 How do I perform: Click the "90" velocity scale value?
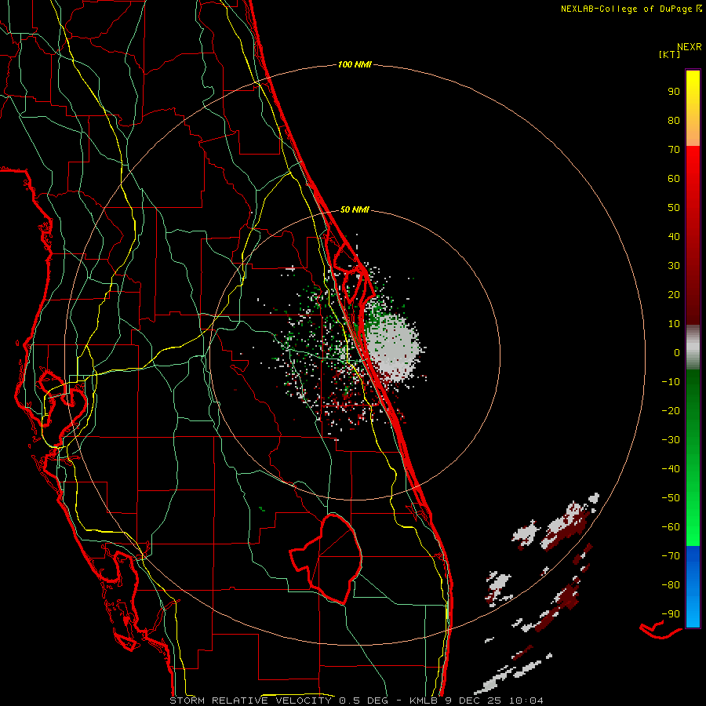674,92
